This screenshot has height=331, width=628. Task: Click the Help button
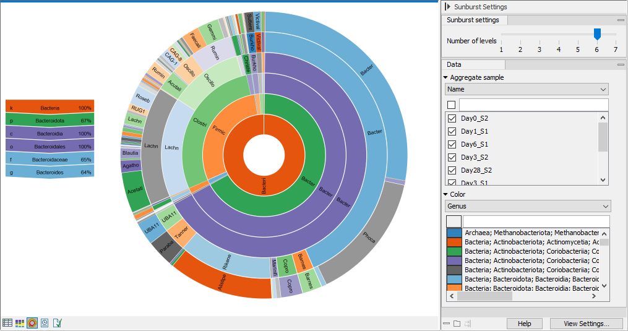[x=524, y=324]
